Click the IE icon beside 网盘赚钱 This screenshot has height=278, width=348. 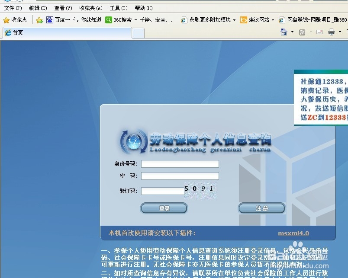[282, 20]
